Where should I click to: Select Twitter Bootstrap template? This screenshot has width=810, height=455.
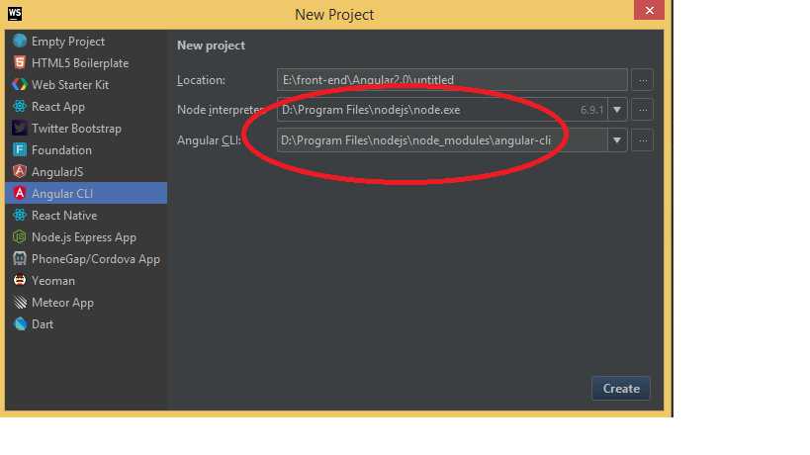pos(86,128)
